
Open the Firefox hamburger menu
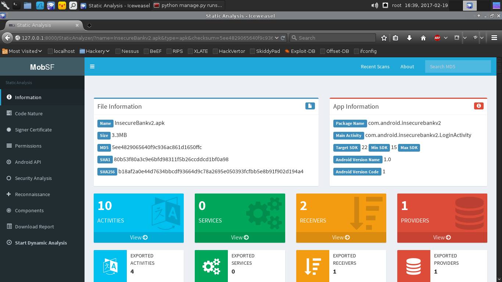[494, 38]
